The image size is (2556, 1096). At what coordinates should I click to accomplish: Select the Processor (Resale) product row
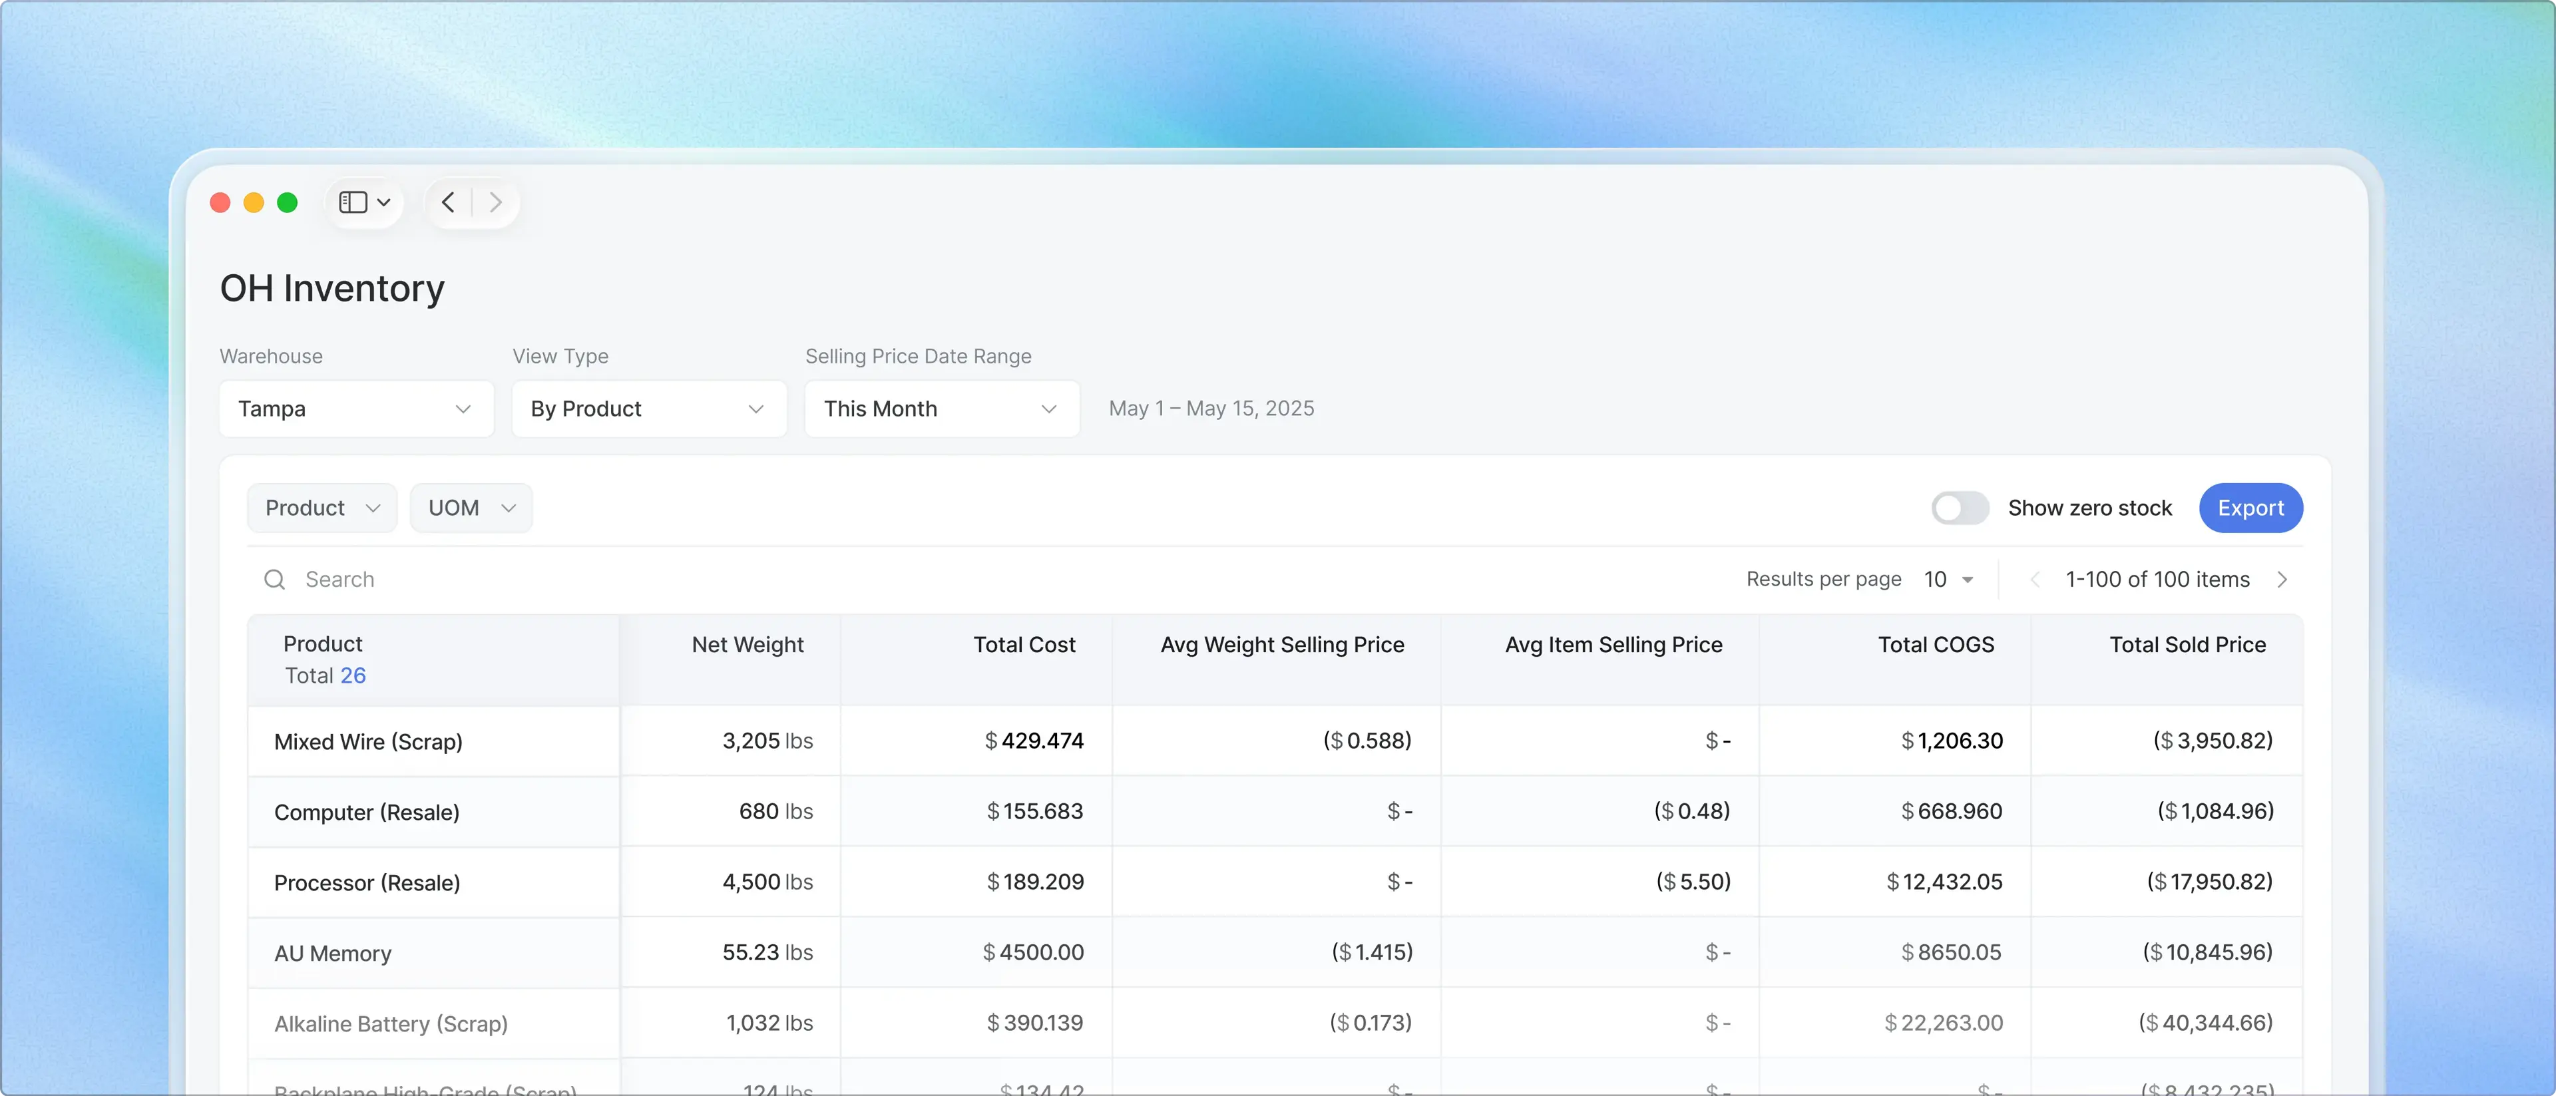(367, 883)
